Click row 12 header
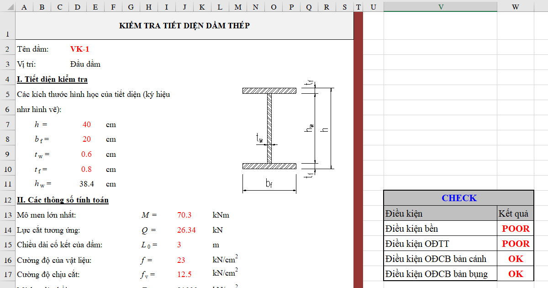 (x=7, y=200)
